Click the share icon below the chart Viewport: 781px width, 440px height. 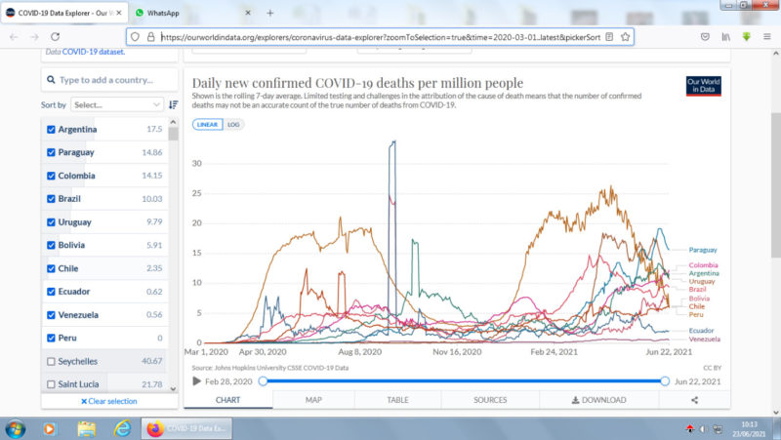[x=694, y=399]
